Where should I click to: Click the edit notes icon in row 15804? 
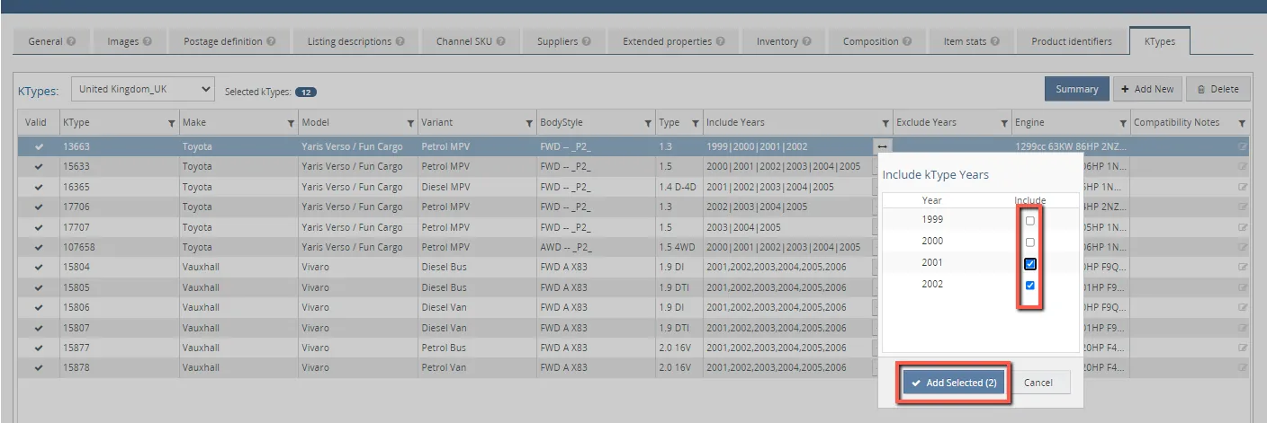tap(1243, 267)
